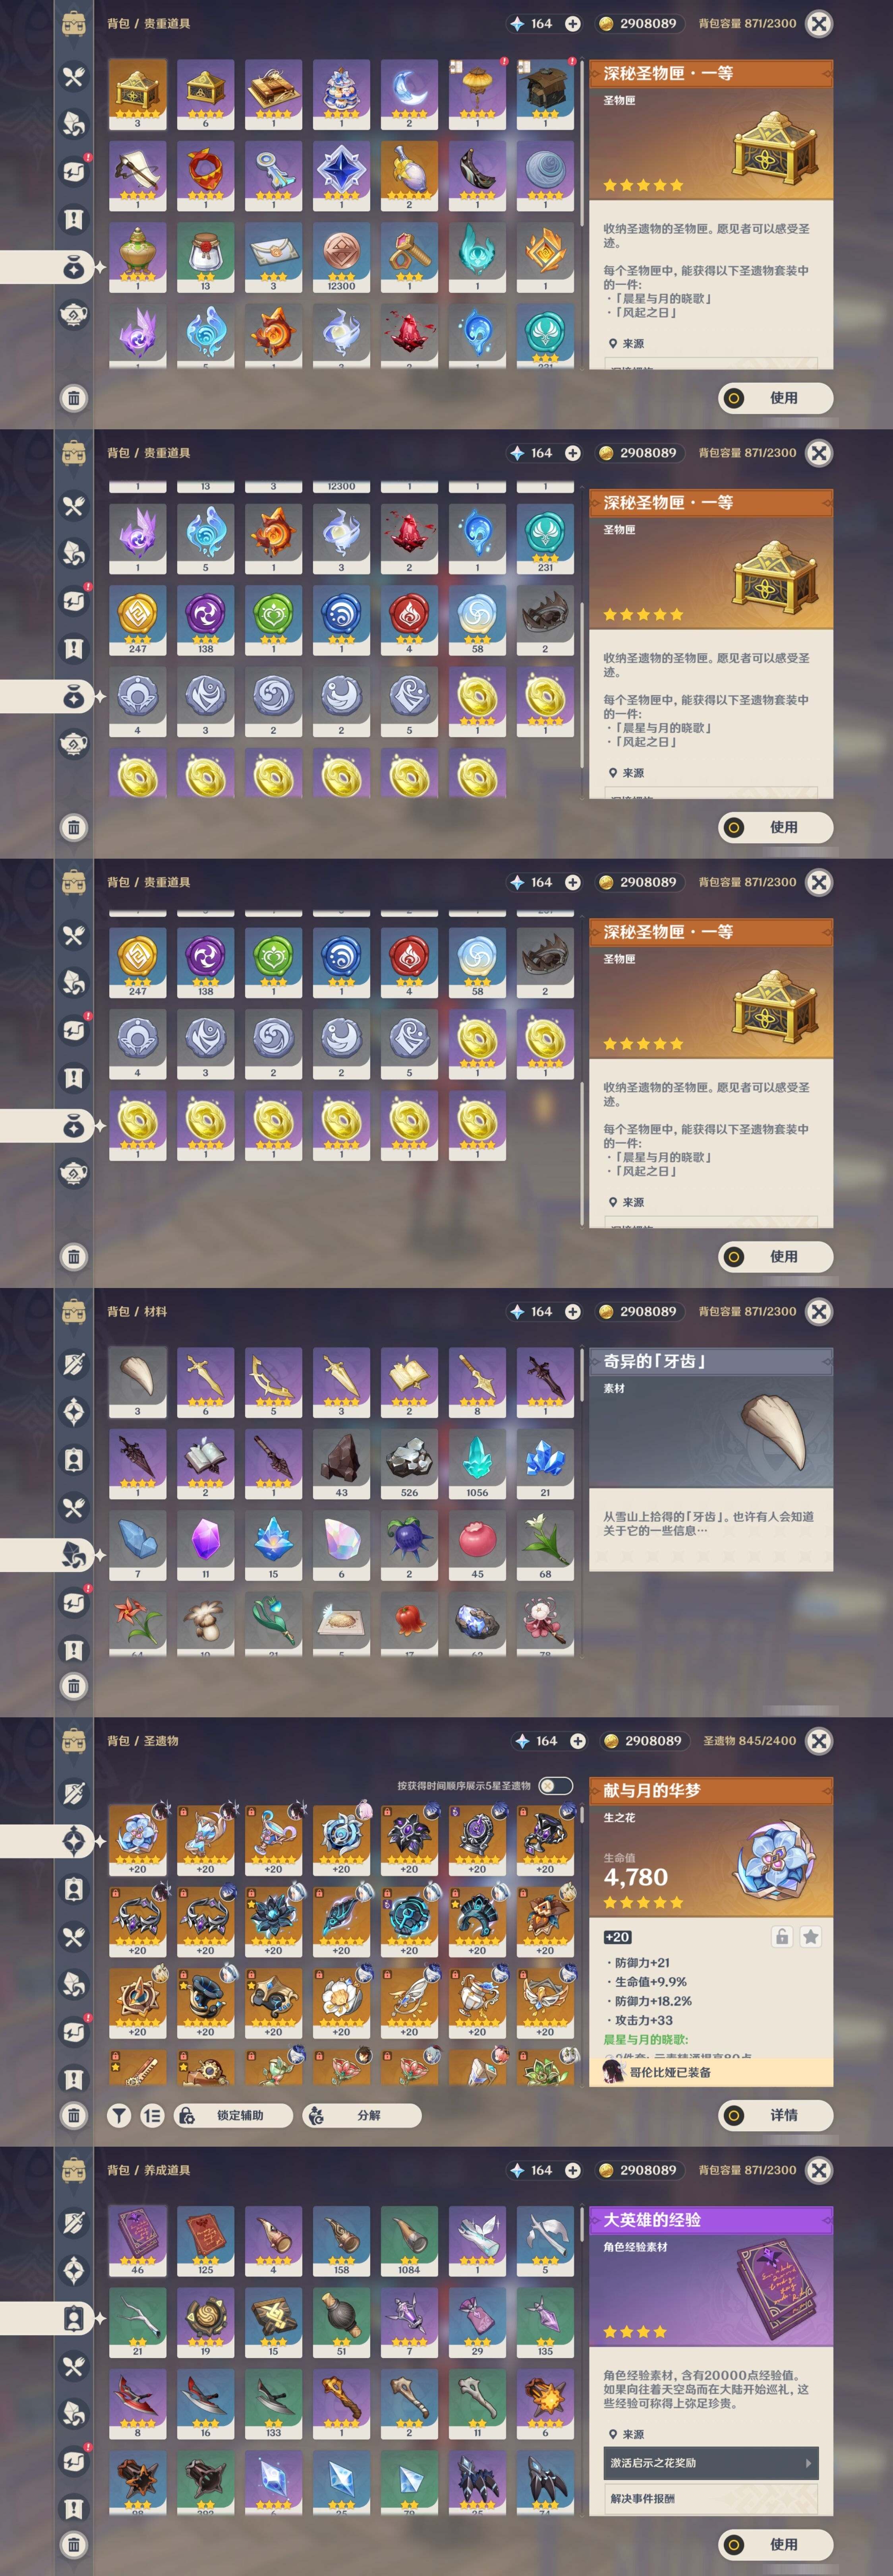Viewport: 893px width, 2576px height.
Task: Switch to weapons tab in 背包/材料 sidebar
Action: [x=74, y=1364]
